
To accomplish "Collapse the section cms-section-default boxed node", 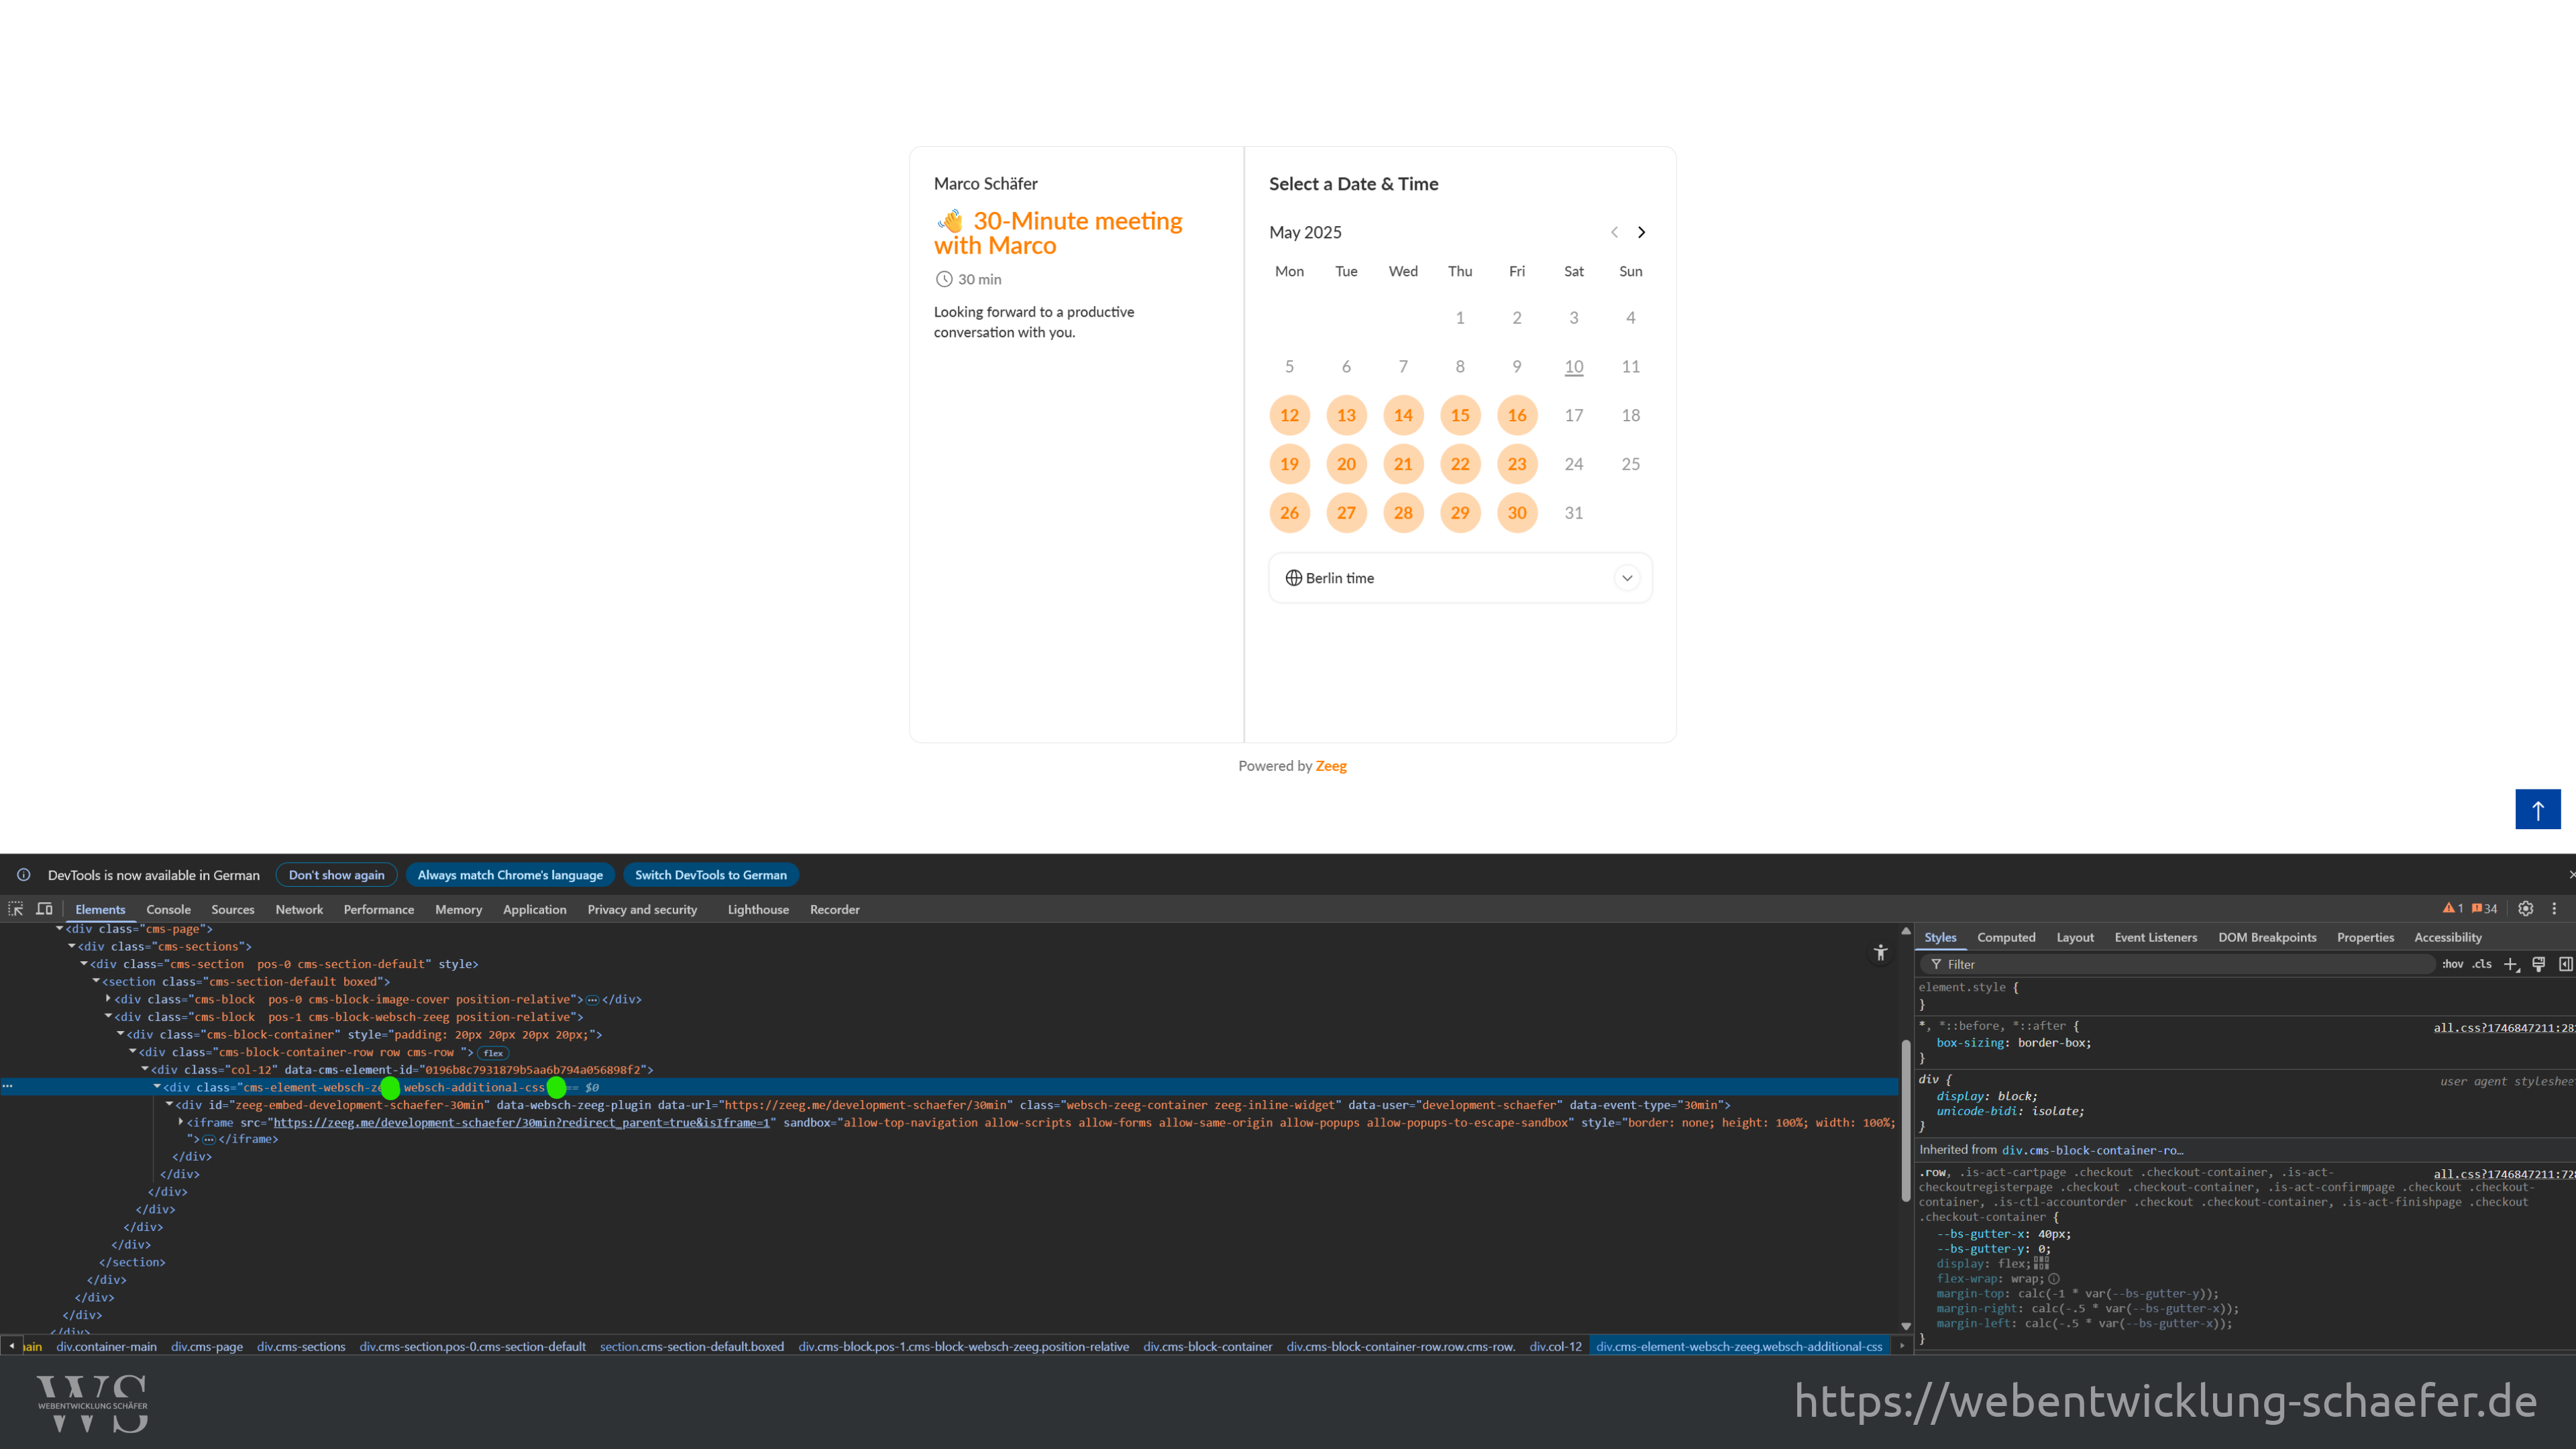I will (x=96, y=981).
